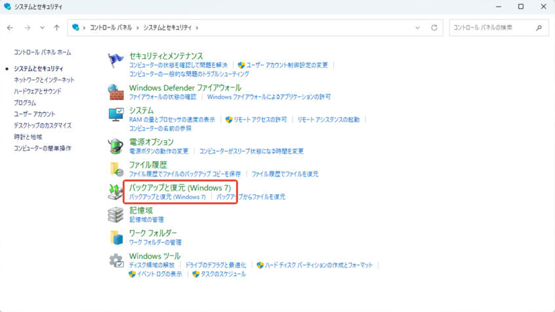
Task: Expand chevron after コントロール パネル in breadcrumb
Action: pos(137,27)
